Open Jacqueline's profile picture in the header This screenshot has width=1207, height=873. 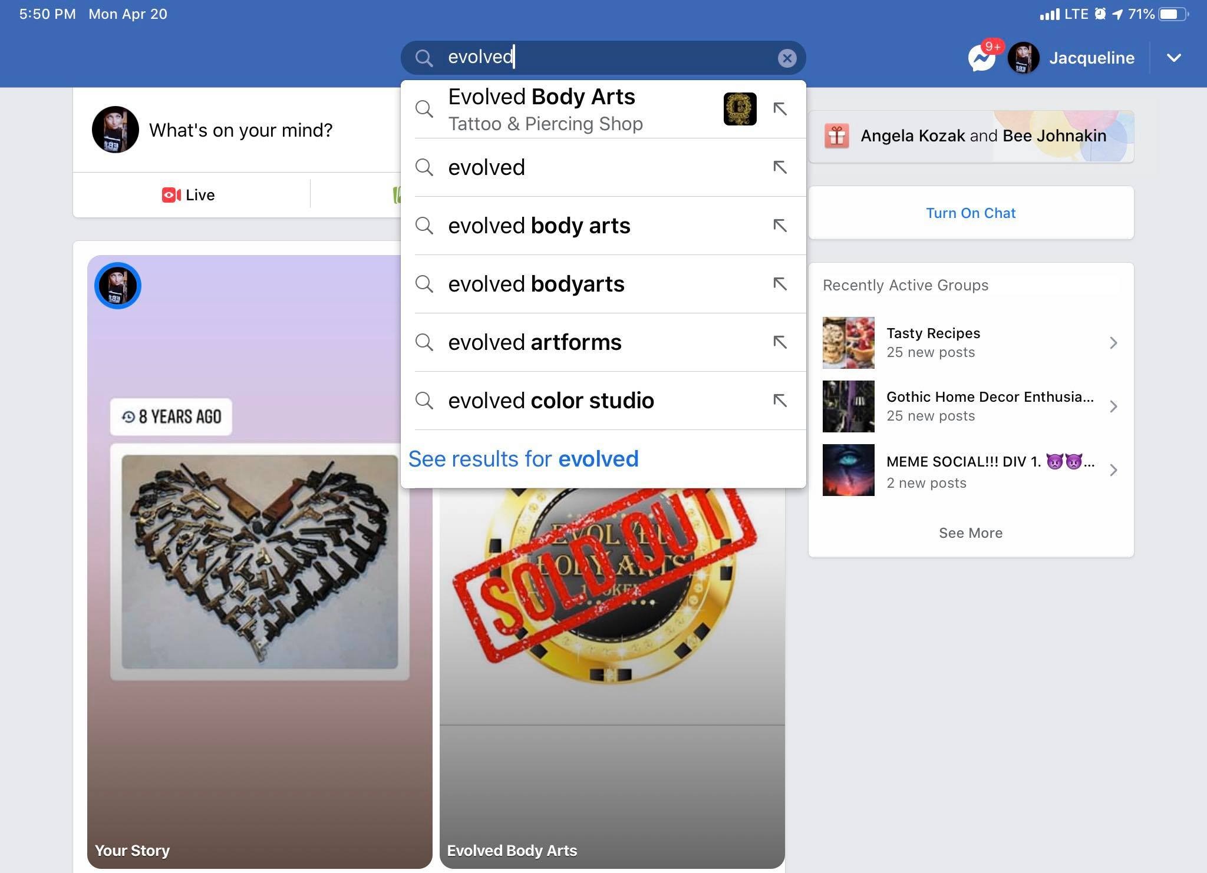point(1023,58)
